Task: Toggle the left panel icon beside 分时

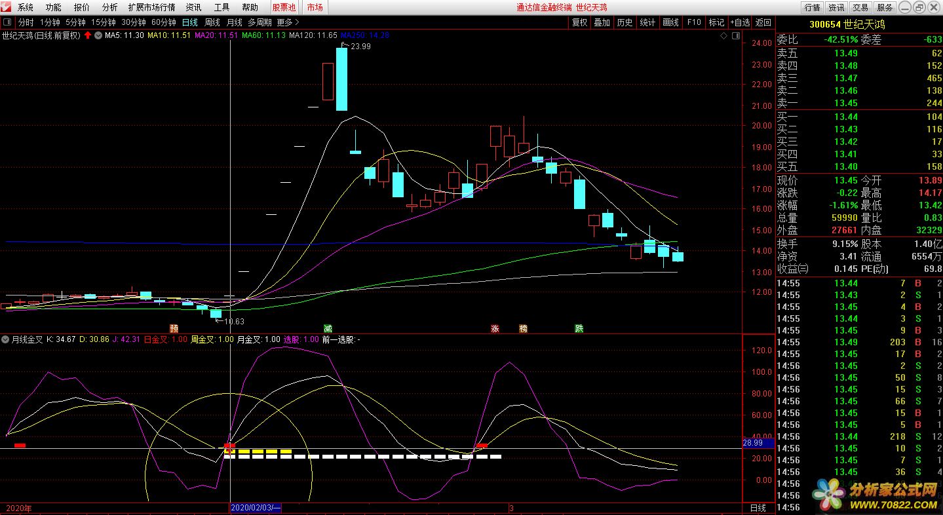Action: (x=8, y=22)
